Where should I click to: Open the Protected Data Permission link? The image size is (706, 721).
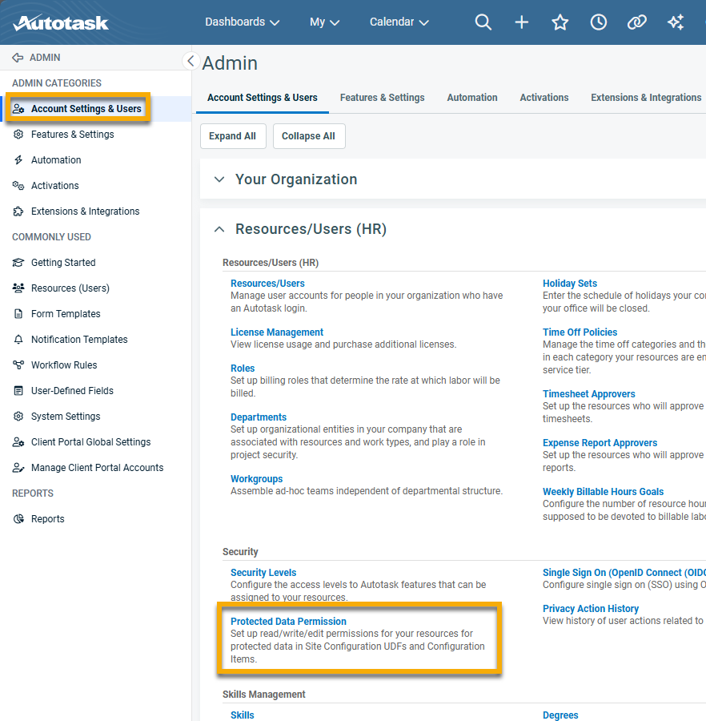pos(288,620)
